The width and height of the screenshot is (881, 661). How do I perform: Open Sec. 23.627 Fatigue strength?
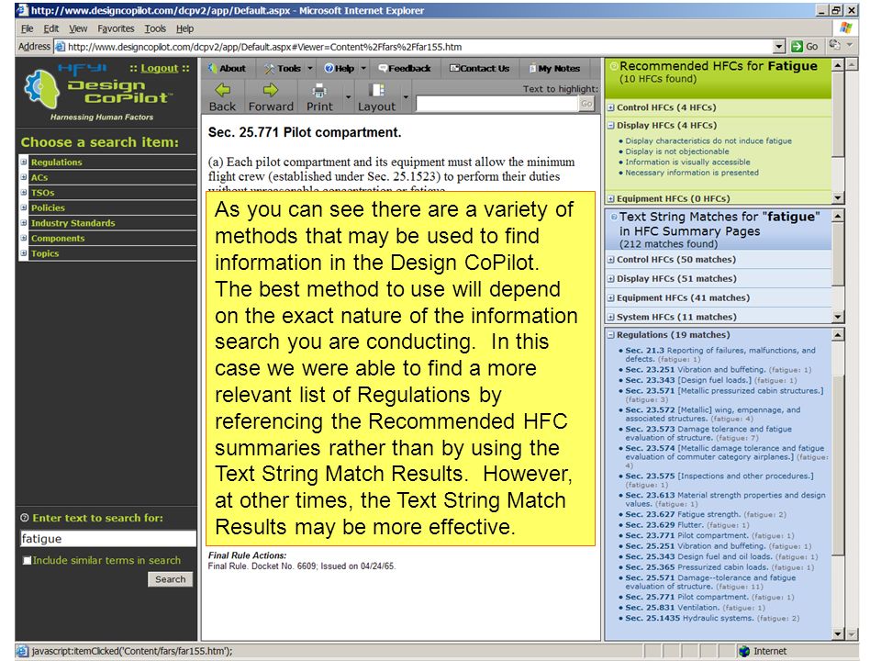[683, 514]
